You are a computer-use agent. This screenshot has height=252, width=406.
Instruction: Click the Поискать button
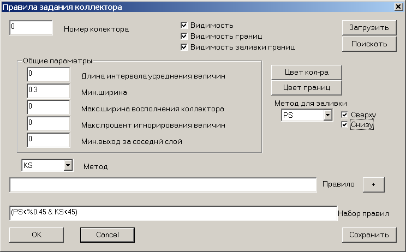tap(369, 44)
